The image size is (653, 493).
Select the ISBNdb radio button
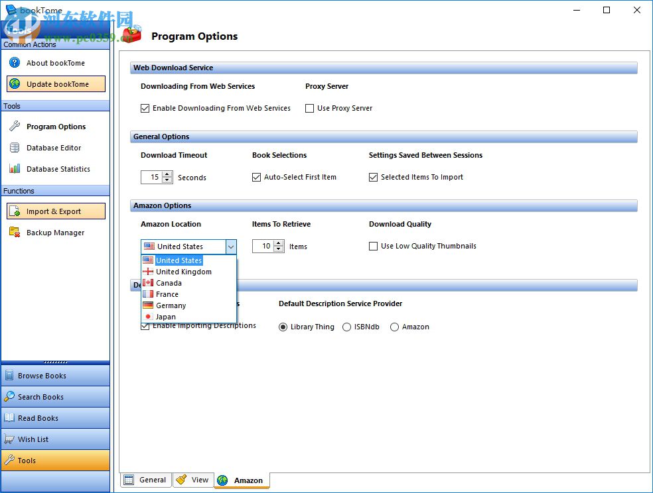(x=346, y=327)
